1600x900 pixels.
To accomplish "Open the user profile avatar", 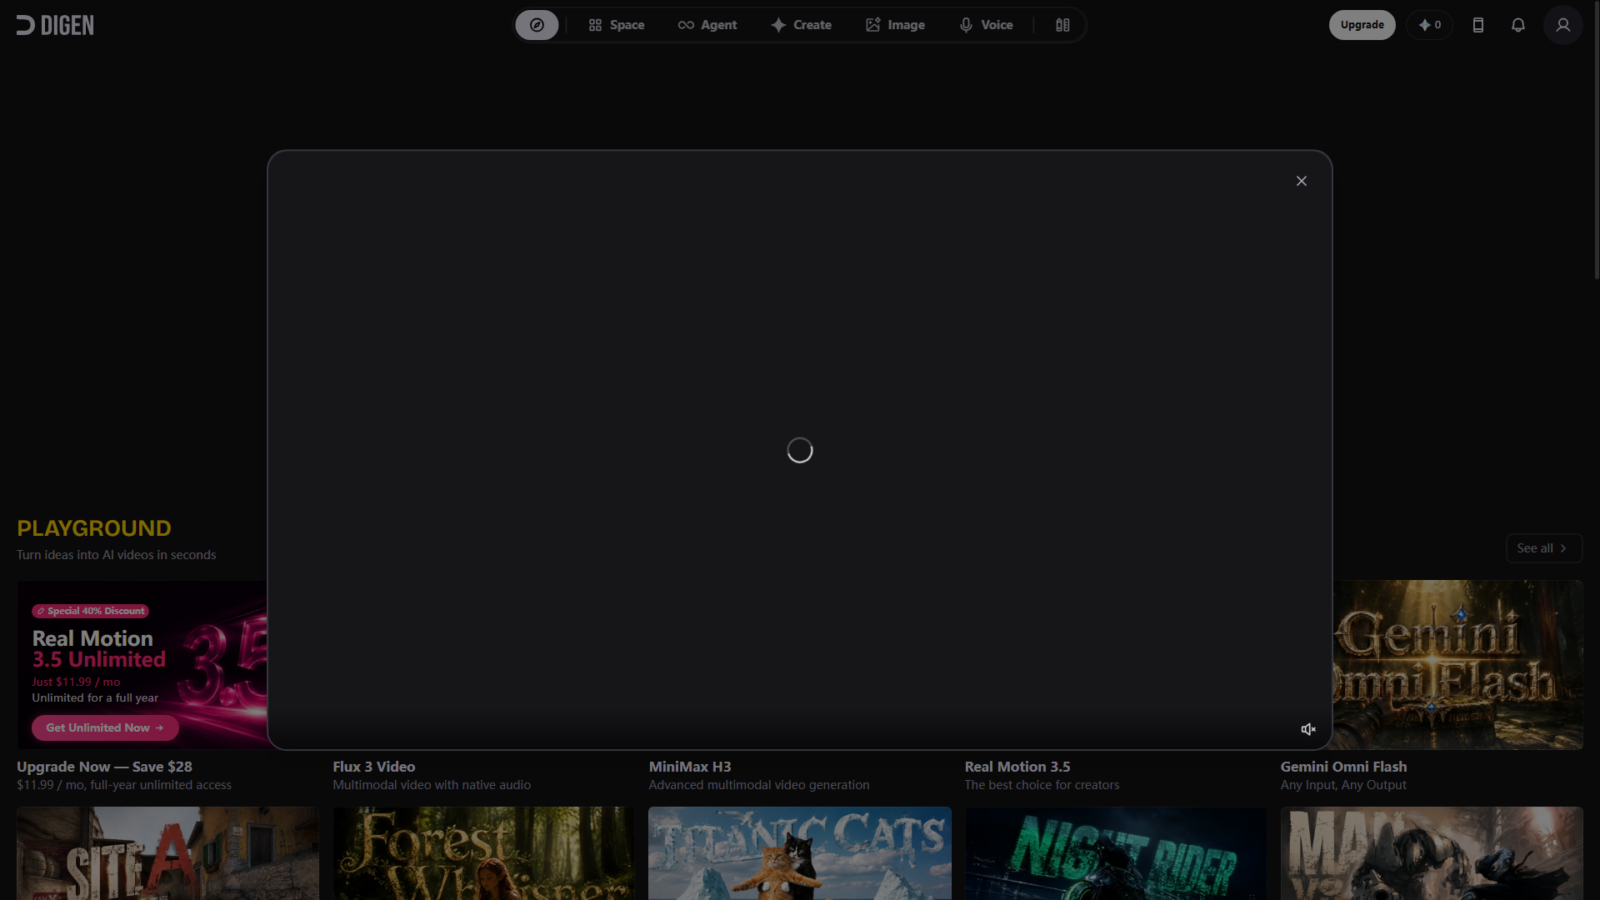I will click(1563, 25).
